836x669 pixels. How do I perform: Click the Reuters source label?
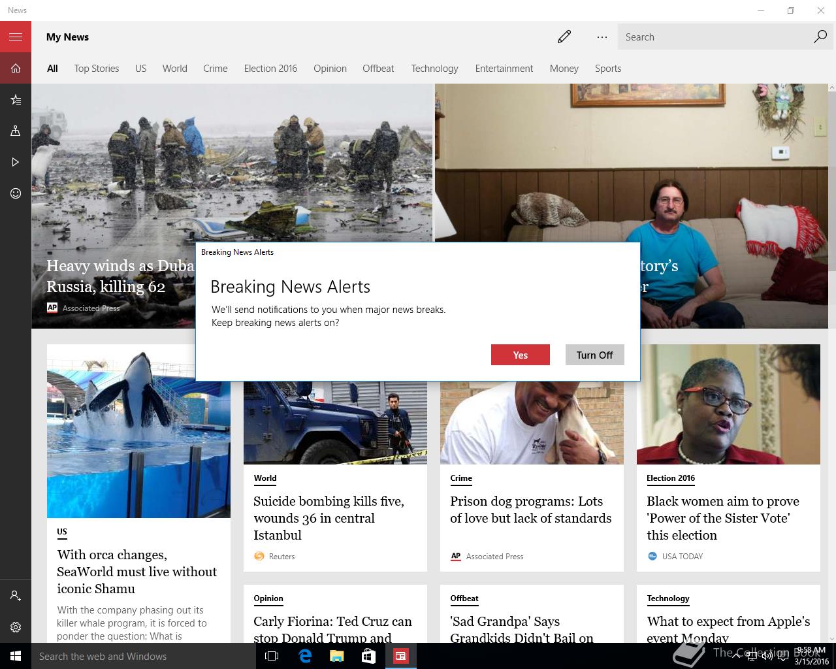(x=281, y=557)
